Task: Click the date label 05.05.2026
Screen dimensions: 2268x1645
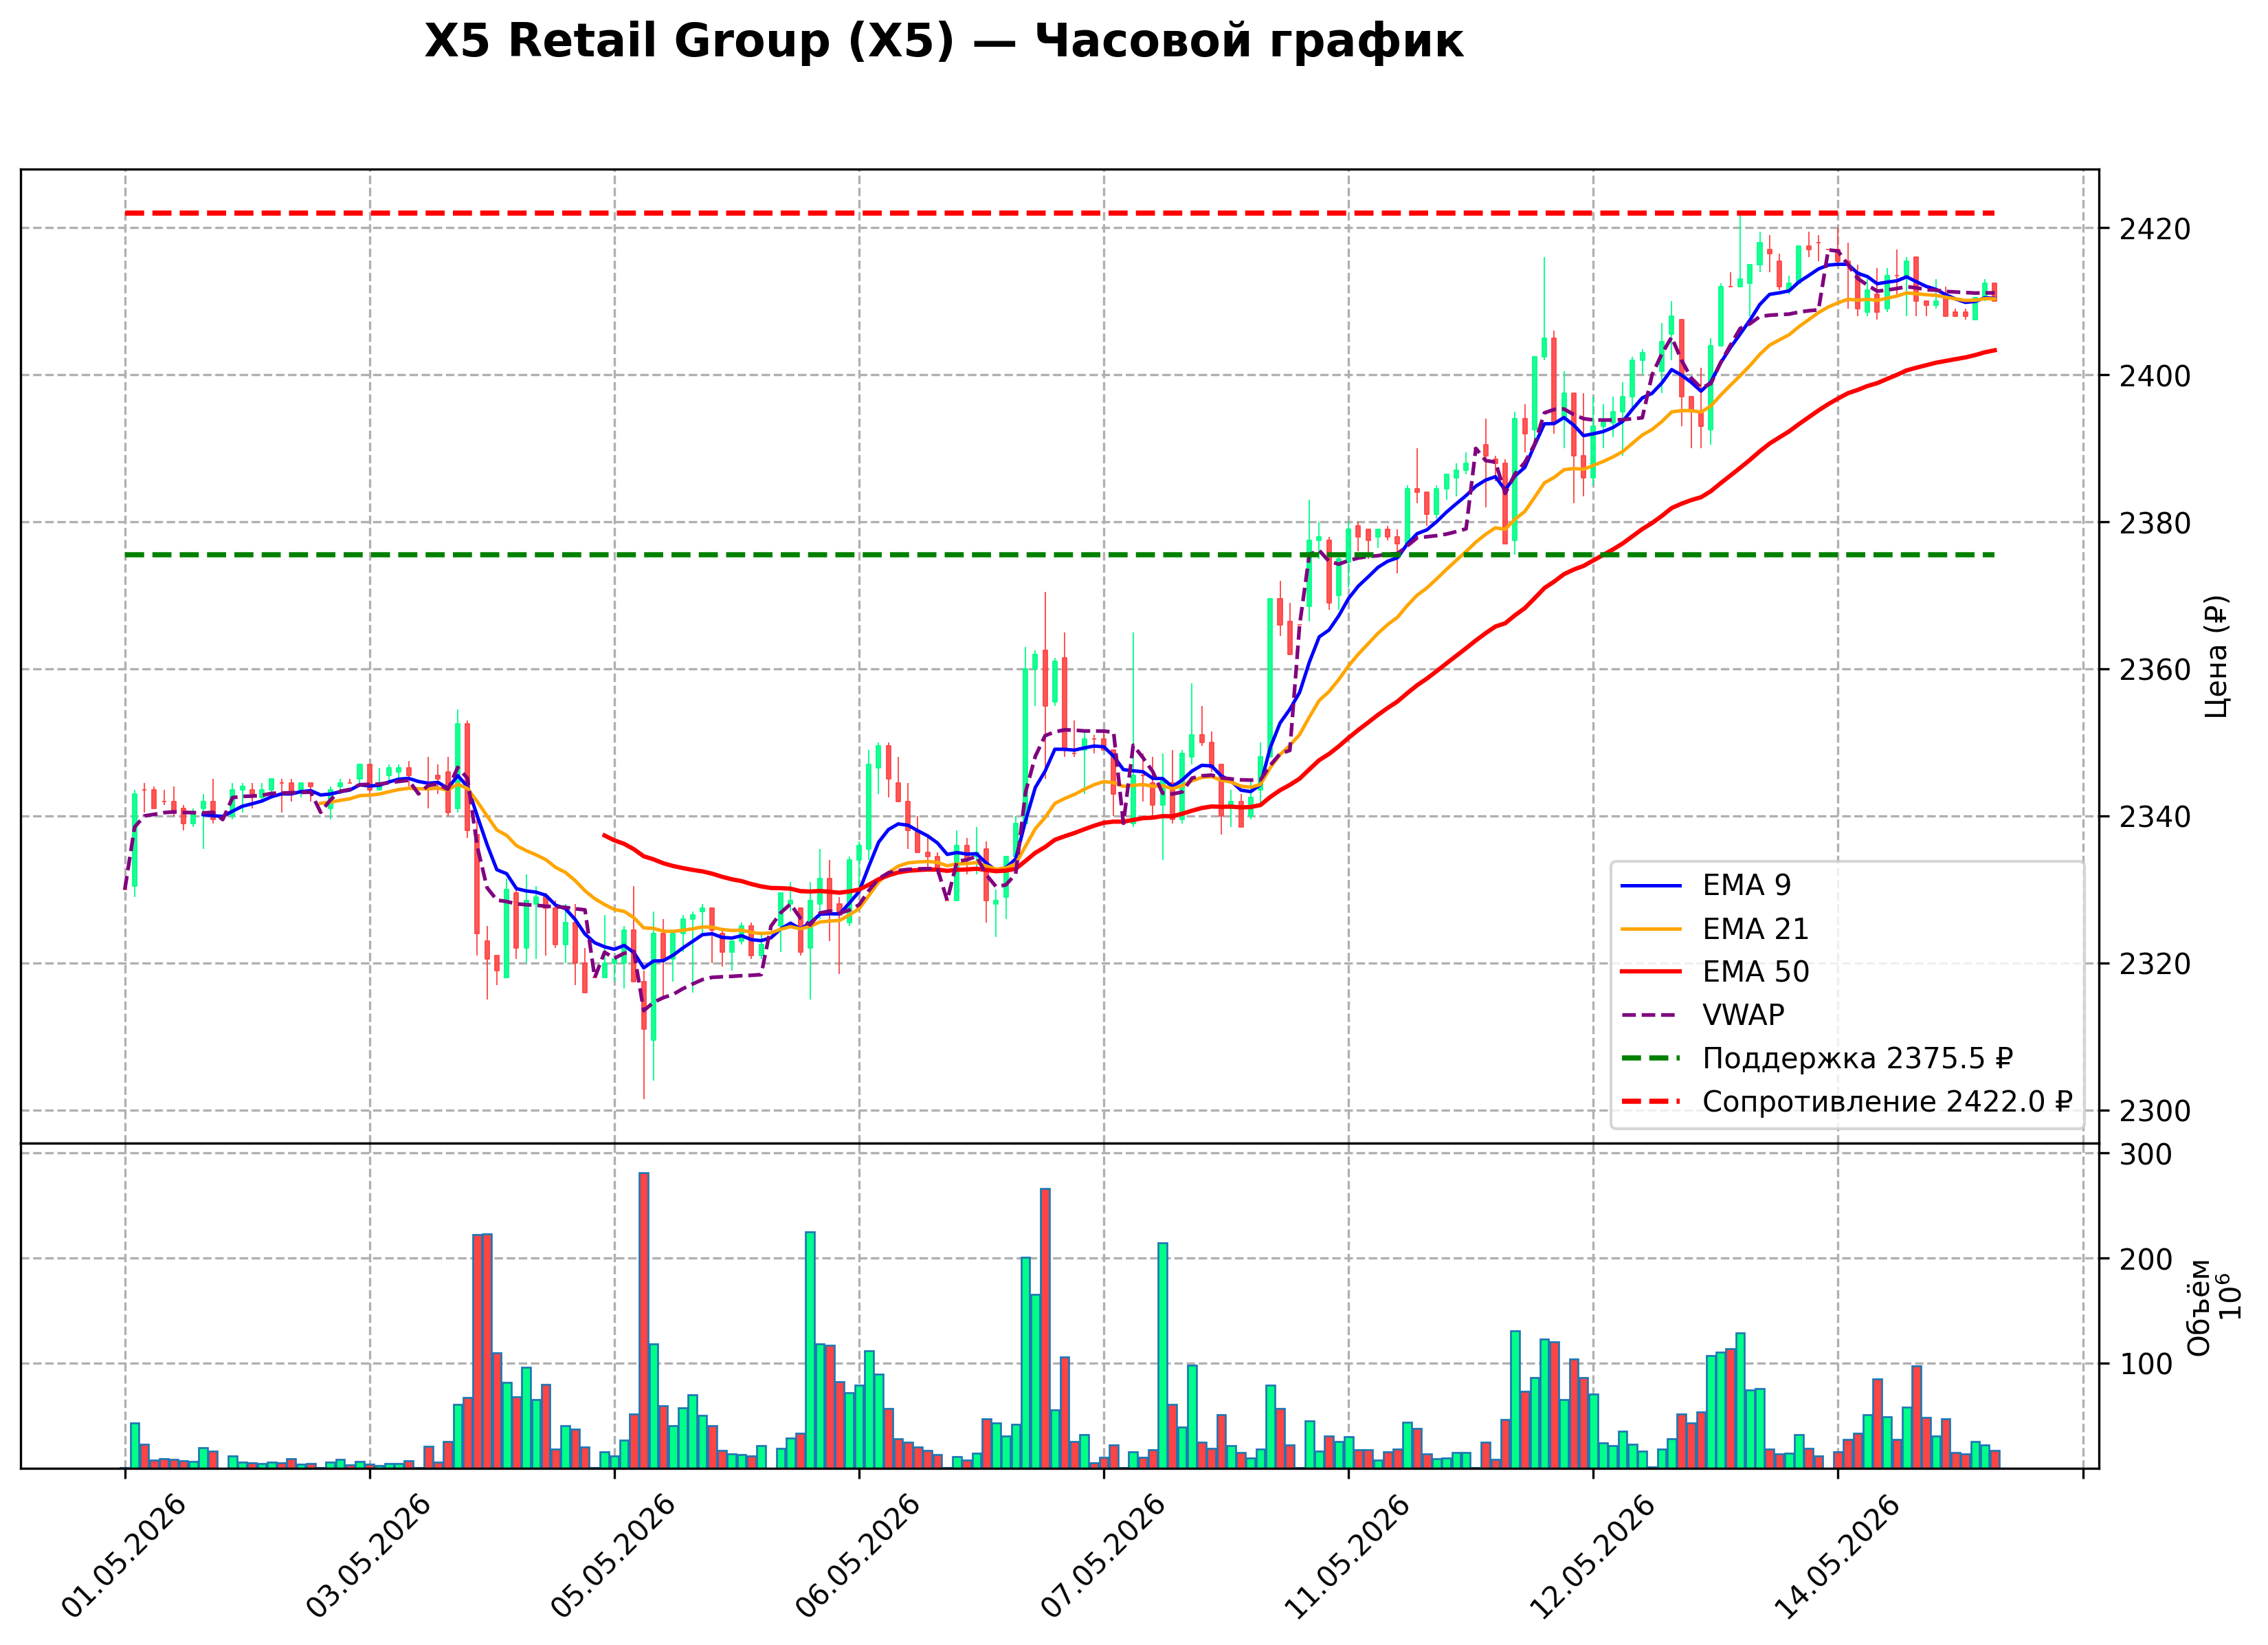Action: coord(614,1556)
